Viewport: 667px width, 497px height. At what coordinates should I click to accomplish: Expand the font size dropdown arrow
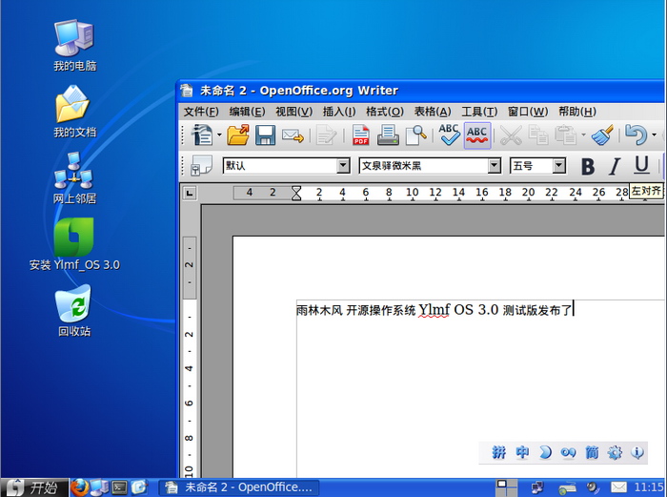[559, 166]
